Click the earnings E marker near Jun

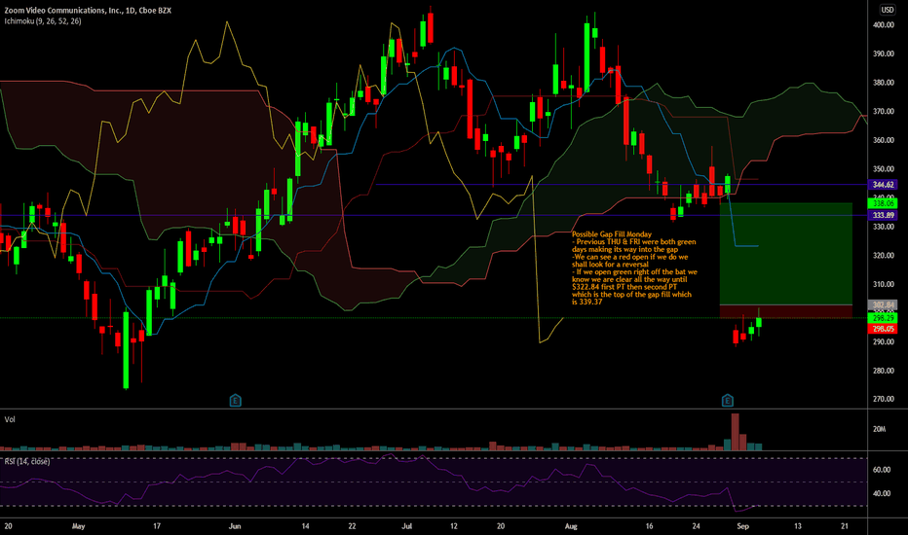click(235, 400)
